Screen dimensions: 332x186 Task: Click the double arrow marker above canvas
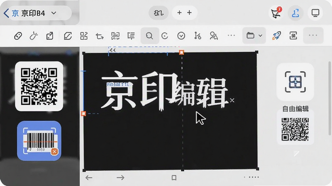click(113, 50)
